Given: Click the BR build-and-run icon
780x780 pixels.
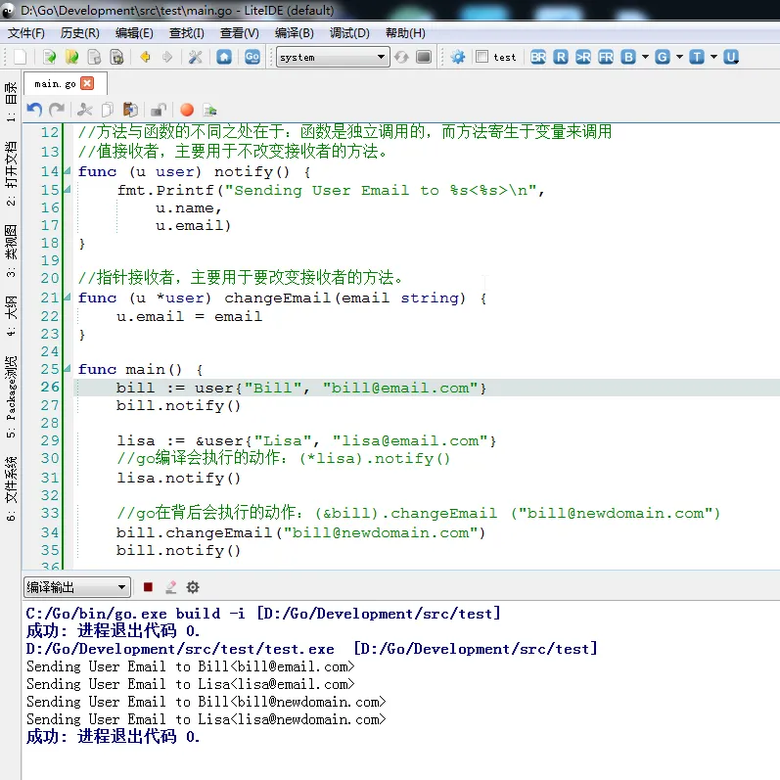Looking at the screenshot, I should click(538, 57).
